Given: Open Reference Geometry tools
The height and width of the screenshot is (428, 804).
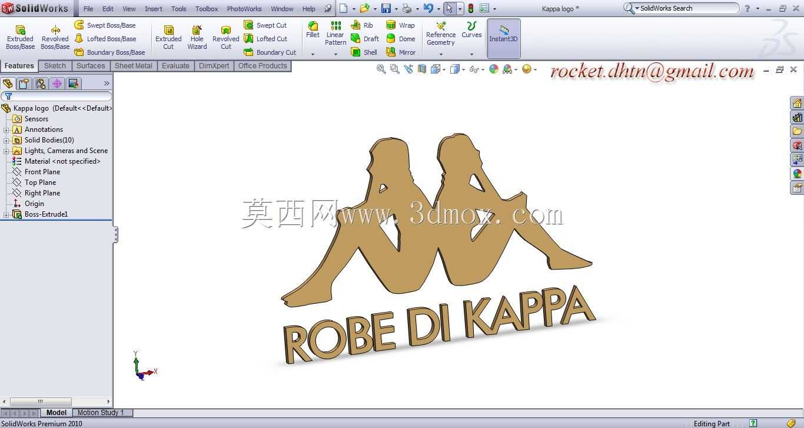Looking at the screenshot, I should pos(441,34).
